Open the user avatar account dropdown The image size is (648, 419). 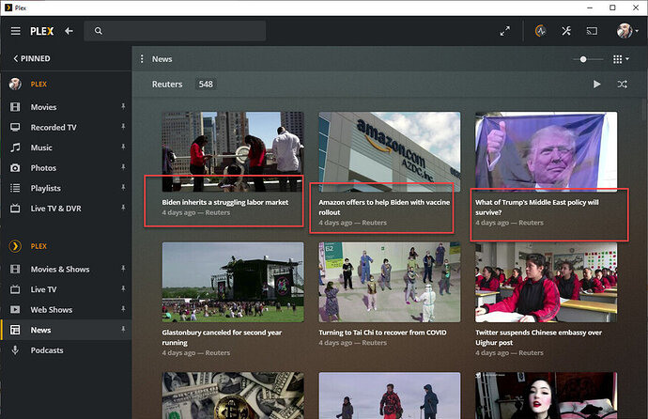(x=626, y=31)
